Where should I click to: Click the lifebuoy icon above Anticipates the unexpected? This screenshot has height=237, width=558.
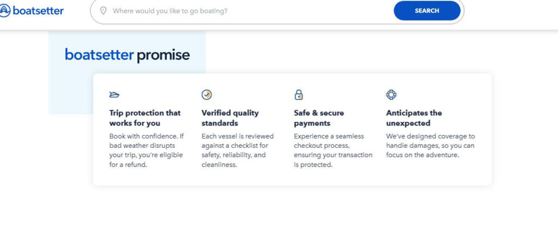[391, 95]
